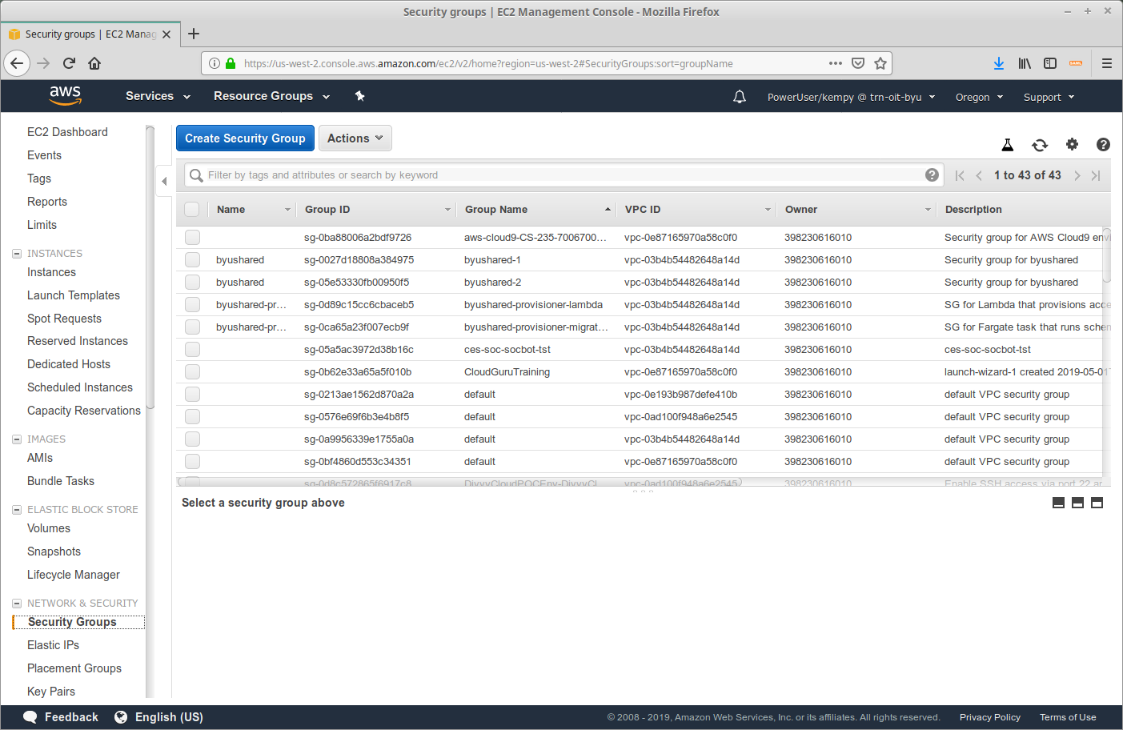Open the PowerUser/kempy account dropdown
Image resolution: width=1123 pixels, height=730 pixels.
[x=851, y=97]
